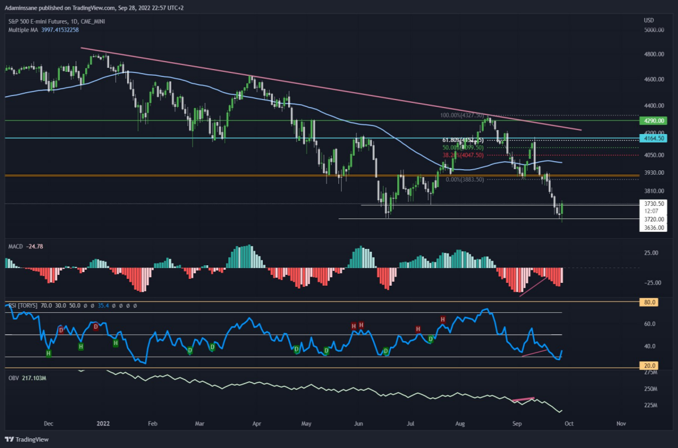Screen dimensions: 678x448
Task: Click Feb on the time axis
Action: pyautogui.click(x=153, y=423)
